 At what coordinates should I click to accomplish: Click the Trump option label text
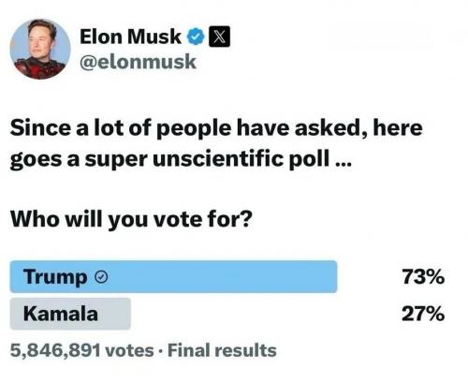(55, 277)
